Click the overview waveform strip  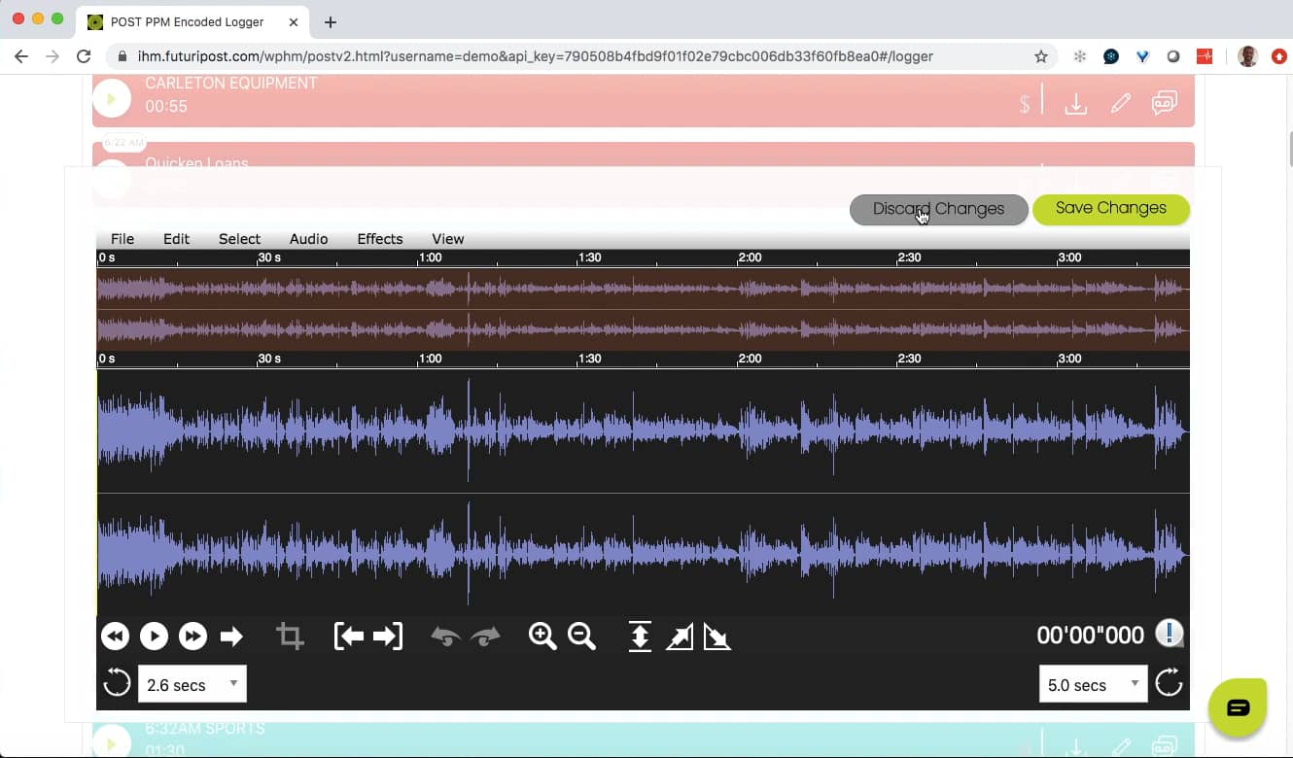pos(643,309)
